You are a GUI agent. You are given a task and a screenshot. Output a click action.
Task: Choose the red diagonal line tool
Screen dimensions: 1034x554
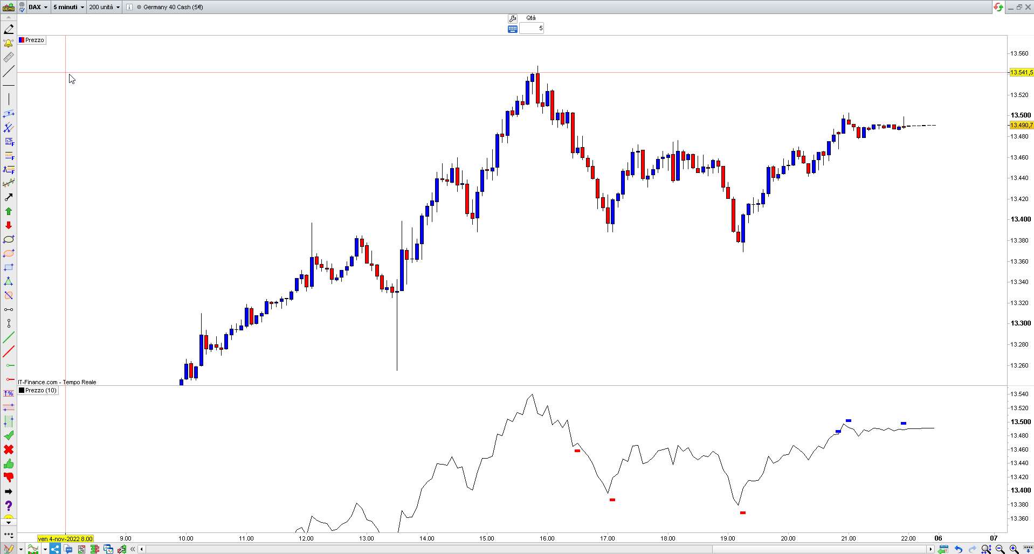[x=9, y=352]
